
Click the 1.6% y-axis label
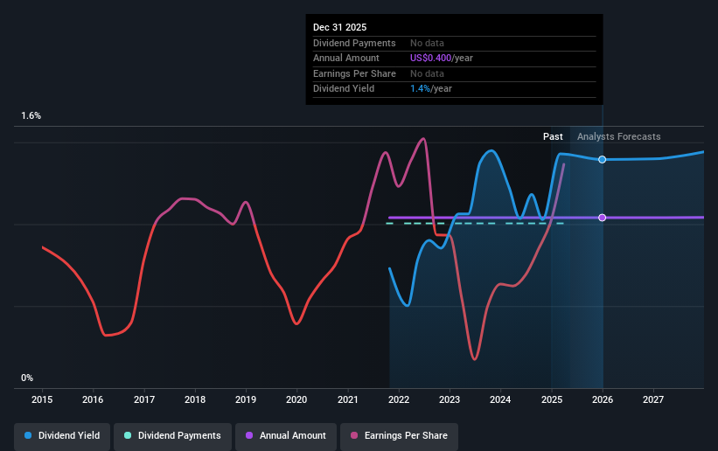click(31, 116)
